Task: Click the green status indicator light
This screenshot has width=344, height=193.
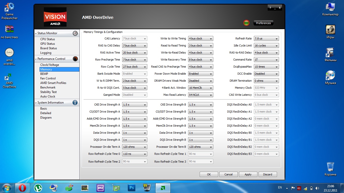Action: click(246, 23)
